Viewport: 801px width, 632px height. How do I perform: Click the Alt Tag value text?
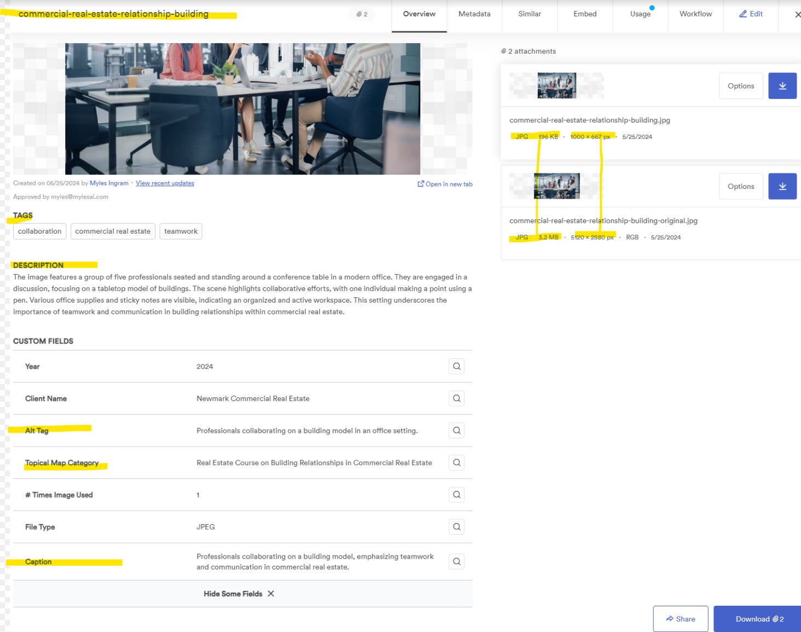pyautogui.click(x=307, y=431)
